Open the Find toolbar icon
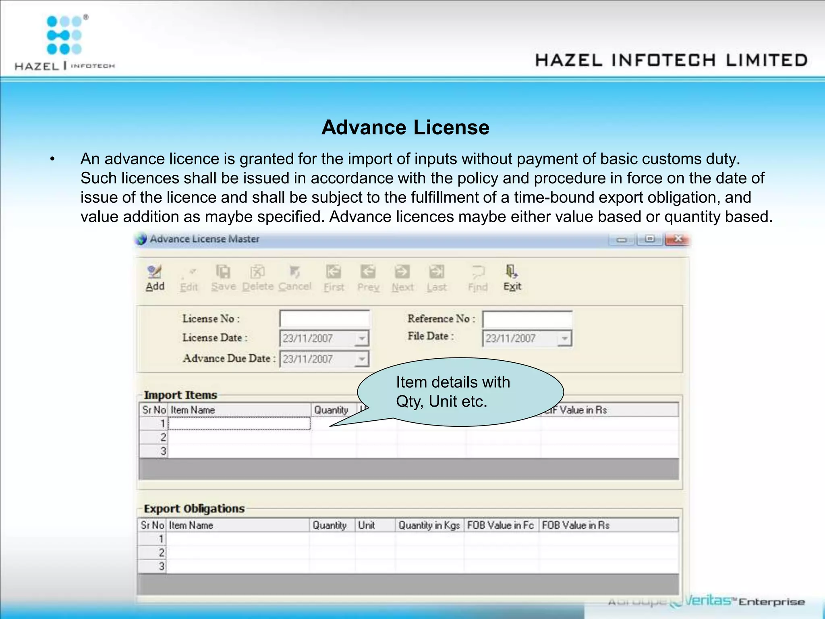The height and width of the screenshot is (619, 825). (x=478, y=278)
